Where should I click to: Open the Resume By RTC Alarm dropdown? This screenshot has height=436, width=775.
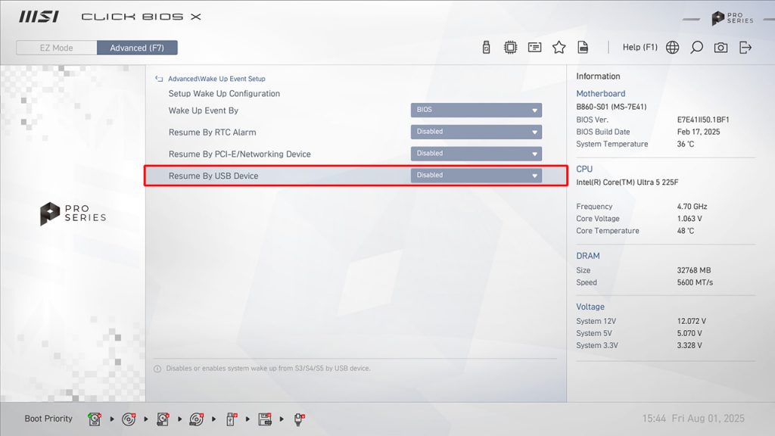click(476, 132)
